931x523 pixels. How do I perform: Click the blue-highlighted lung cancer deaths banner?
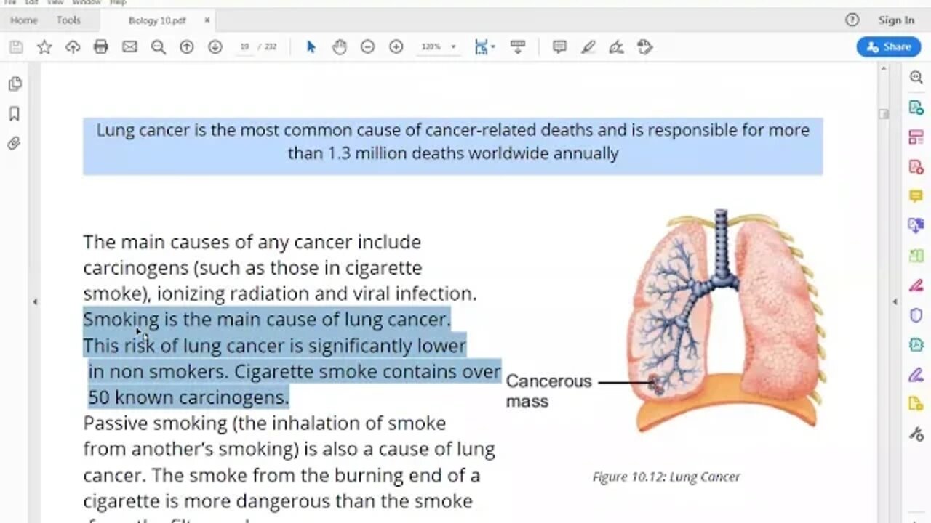452,146
